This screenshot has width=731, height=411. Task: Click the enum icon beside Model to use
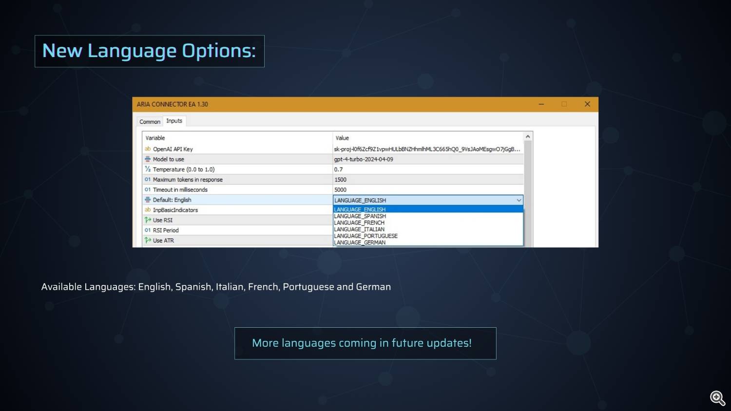click(x=148, y=159)
